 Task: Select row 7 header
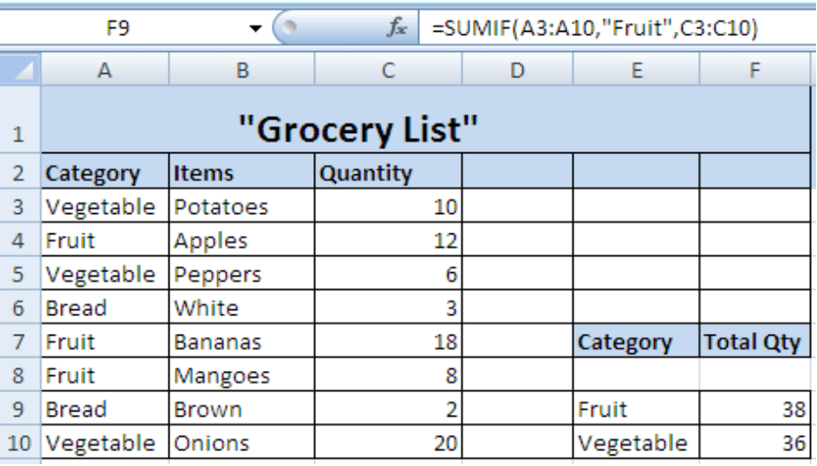(x=20, y=342)
